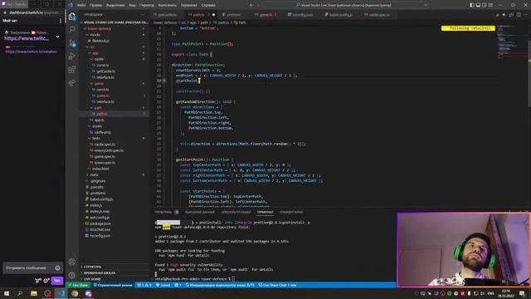The image size is (531, 299).
Task: Click the ENG language indicator in system tray
Action: (490, 293)
